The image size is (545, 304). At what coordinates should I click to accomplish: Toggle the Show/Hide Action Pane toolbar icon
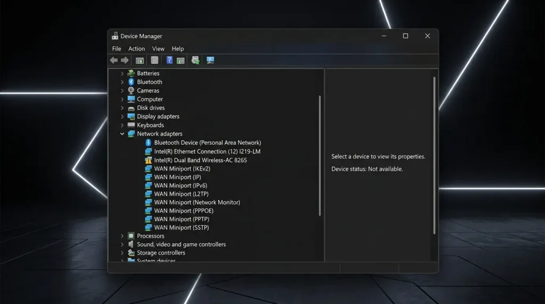coord(180,61)
